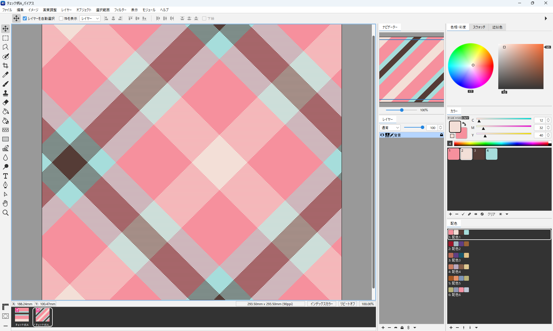This screenshot has height=331, width=553.
Task: Pick the rectangle shape tool
Action: (5, 139)
